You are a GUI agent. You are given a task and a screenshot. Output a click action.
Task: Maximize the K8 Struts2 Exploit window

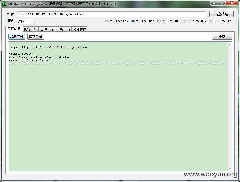tap(221, 3)
